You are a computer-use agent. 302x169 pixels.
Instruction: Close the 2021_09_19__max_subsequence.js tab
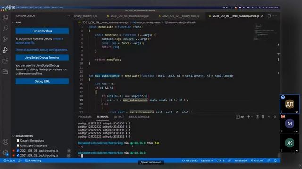click(x=262, y=16)
